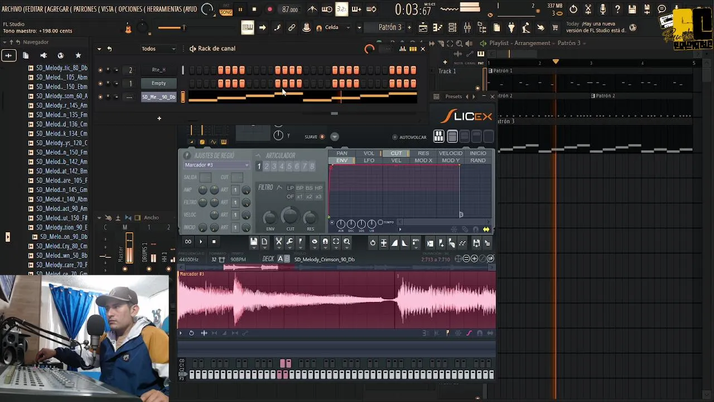
Task: Add a channel with the plus button
Action: coord(159,118)
